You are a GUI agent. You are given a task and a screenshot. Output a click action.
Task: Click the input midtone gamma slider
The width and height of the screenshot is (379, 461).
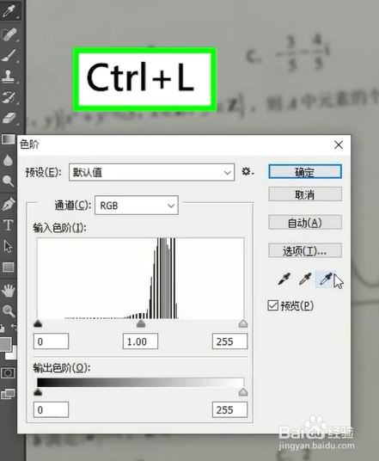[141, 323]
